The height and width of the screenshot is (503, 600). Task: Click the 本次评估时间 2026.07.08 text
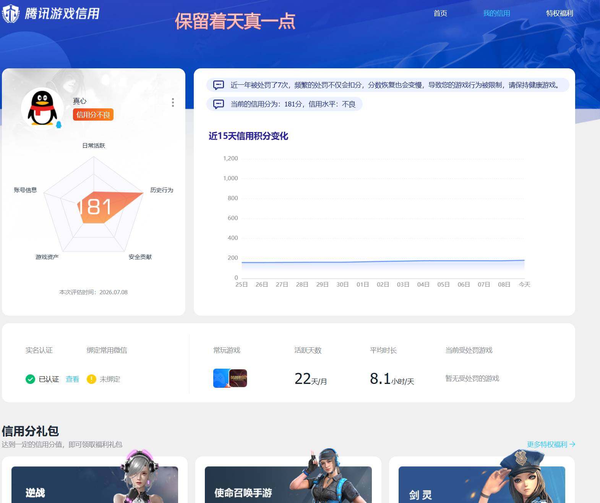tap(93, 292)
